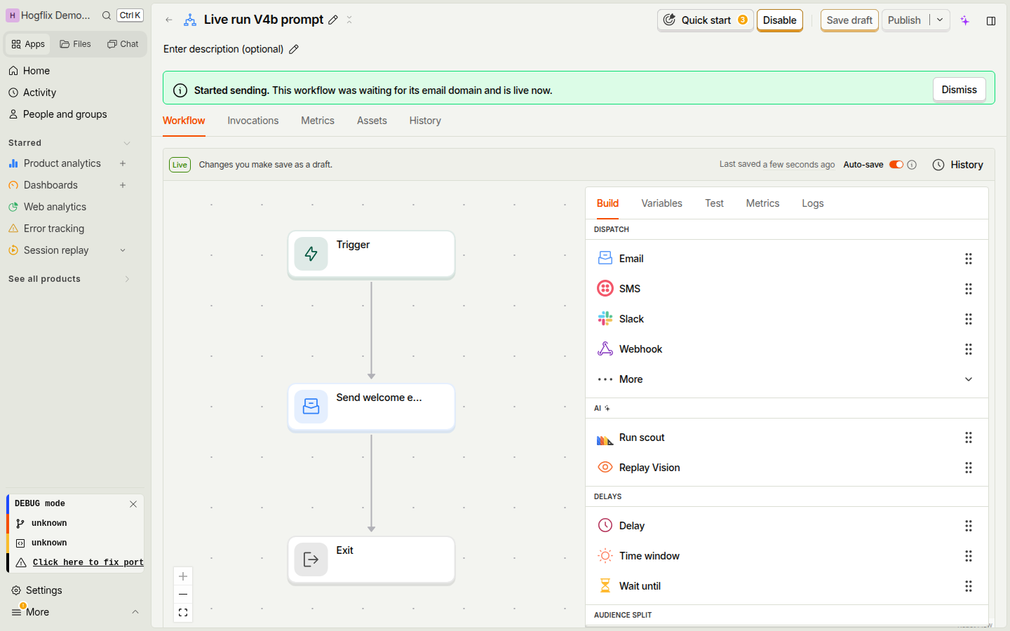Click the fix port link in debug panel
This screenshot has width=1010, height=631.
pos(88,562)
